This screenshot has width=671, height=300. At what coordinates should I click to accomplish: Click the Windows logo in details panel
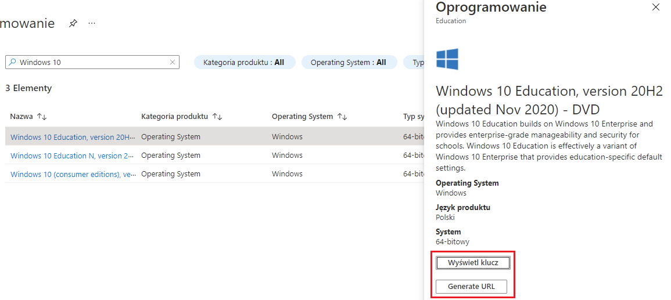(x=447, y=59)
